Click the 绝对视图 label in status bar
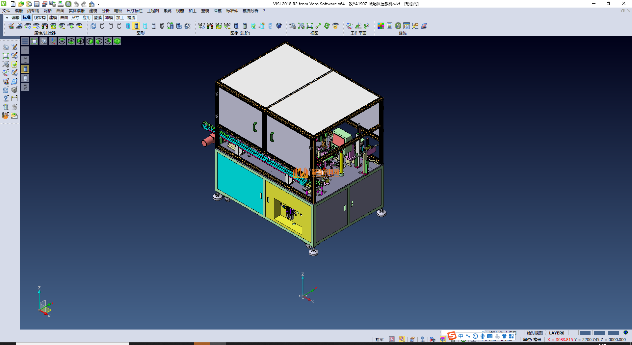632x345 pixels. coord(535,333)
